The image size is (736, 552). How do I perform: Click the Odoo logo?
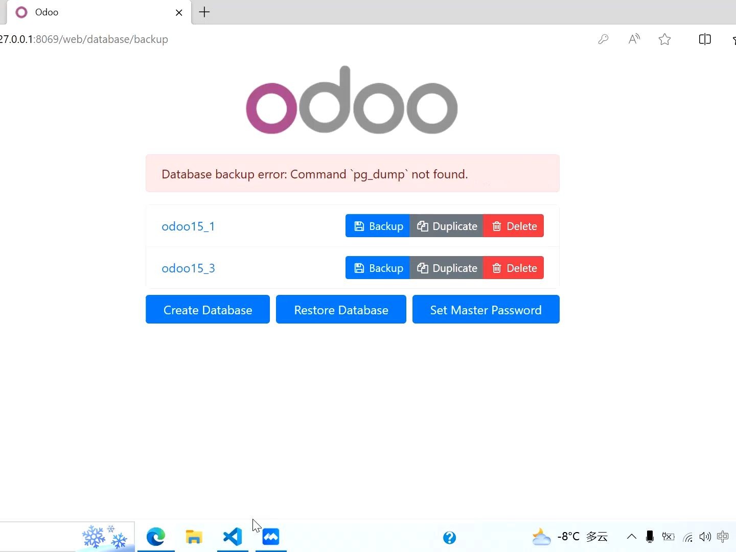click(x=352, y=100)
